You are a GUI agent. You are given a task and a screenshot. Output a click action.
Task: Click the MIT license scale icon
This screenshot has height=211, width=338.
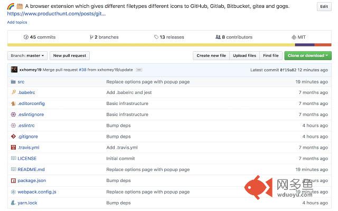(294, 37)
